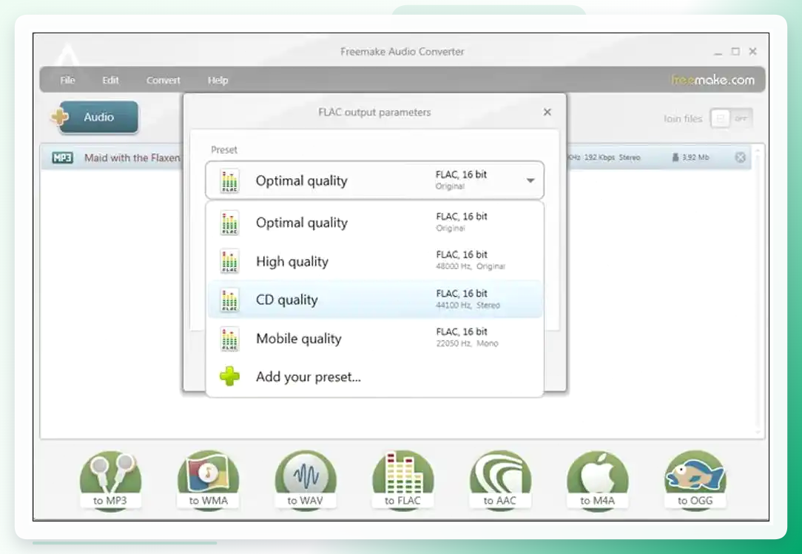This screenshot has width=802, height=554.
Task: Click the to MP3 converter icon
Action: pyautogui.click(x=110, y=480)
